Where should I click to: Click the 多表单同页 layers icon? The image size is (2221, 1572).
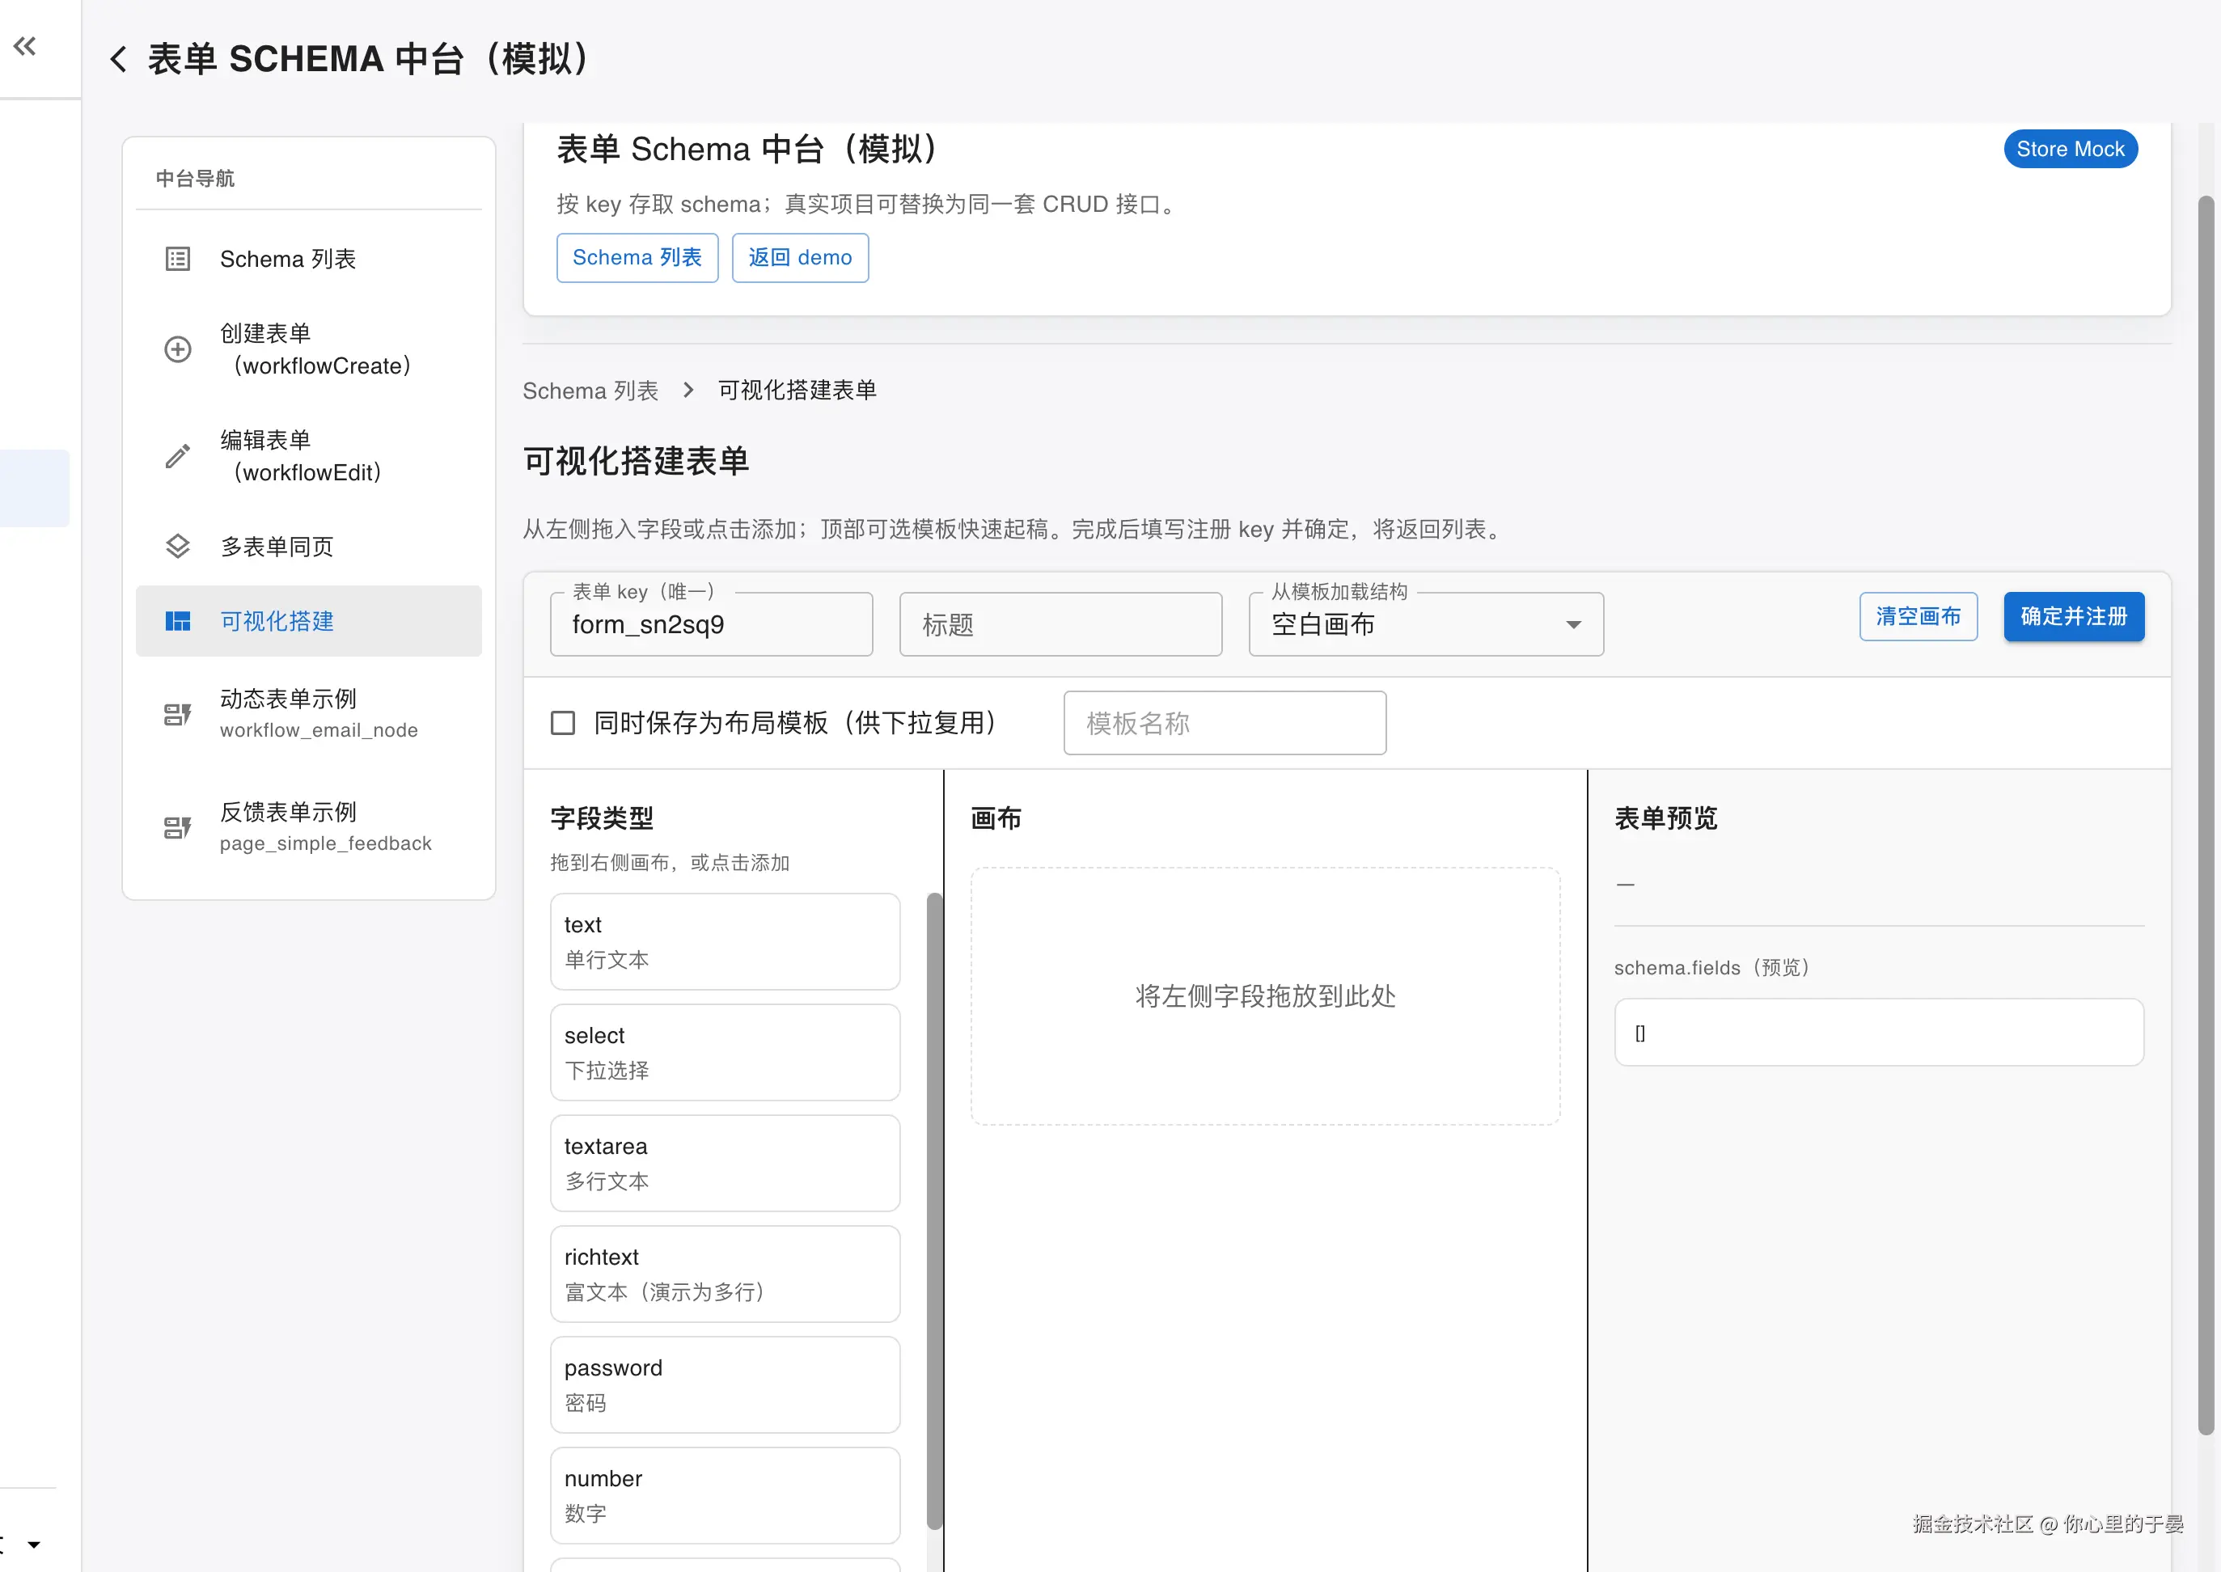tap(178, 546)
